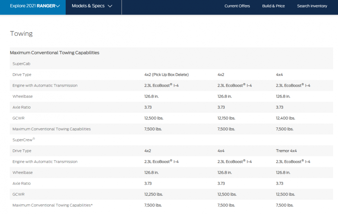This screenshot has height=214, width=338.
Task: Click the Towing section heading
Action: tap(21, 34)
